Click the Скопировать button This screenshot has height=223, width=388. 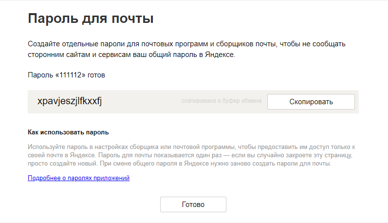click(x=311, y=102)
